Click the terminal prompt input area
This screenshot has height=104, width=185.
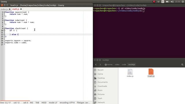[143, 11]
